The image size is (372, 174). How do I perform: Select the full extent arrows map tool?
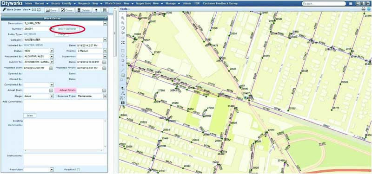point(123,43)
